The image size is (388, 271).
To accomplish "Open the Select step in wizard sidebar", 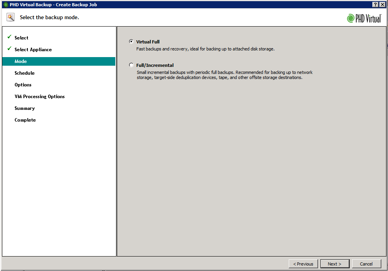I will pos(21,38).
